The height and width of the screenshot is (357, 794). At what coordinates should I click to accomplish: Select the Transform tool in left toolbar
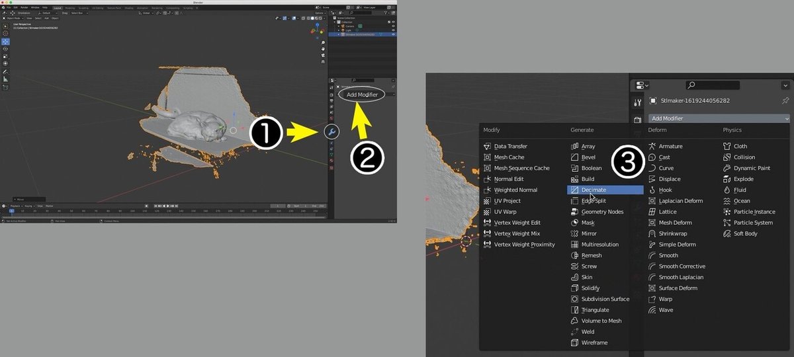(5, 63)
